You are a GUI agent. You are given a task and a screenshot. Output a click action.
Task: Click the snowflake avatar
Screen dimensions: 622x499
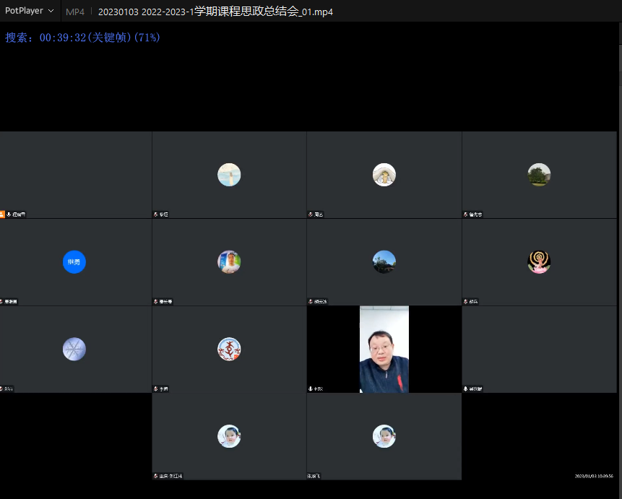[74, 349]
